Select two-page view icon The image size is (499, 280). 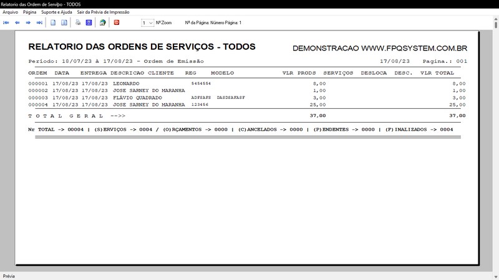coord(64,22)
